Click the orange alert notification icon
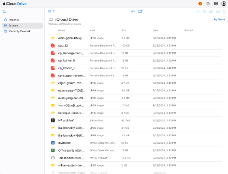228x174 pixels. [200, 4]
